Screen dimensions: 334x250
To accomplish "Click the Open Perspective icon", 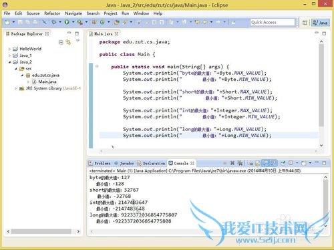I will pos(305,23).
